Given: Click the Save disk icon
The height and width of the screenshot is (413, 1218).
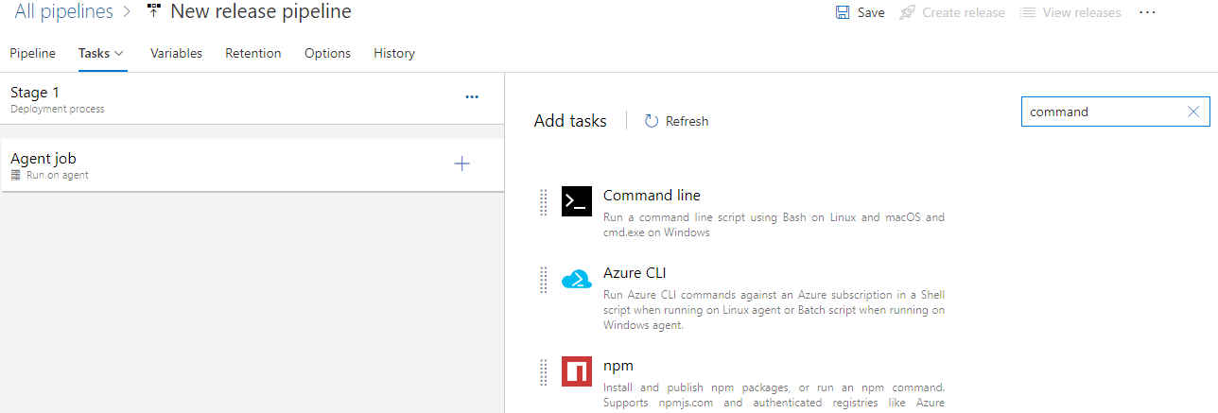Looking at the screenshot, I should [x=843, y=12].
